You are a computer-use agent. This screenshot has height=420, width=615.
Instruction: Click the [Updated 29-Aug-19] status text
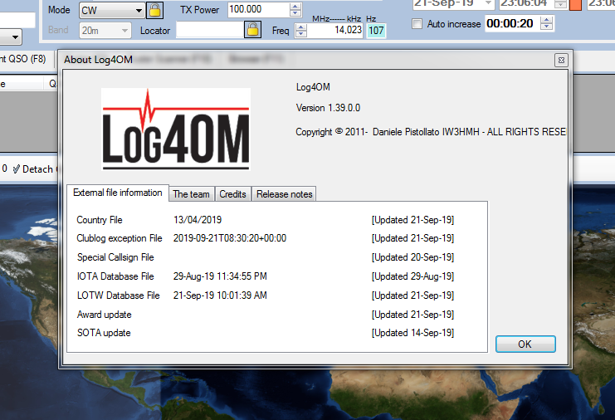413,276
